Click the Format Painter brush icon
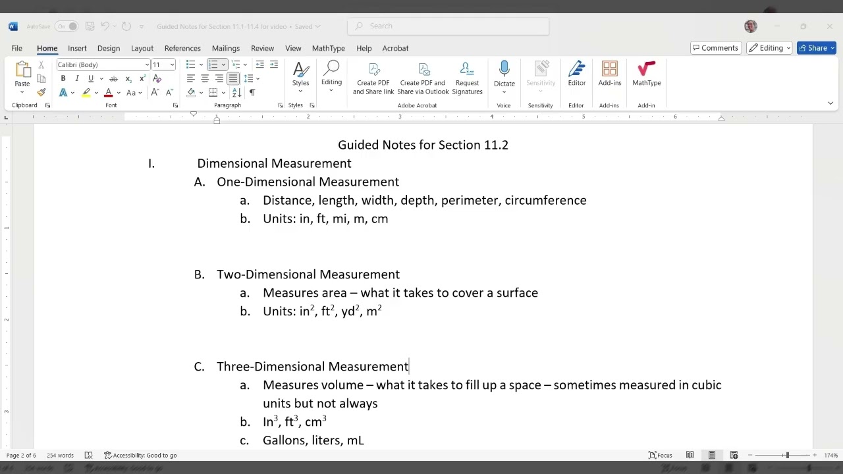 41,93
